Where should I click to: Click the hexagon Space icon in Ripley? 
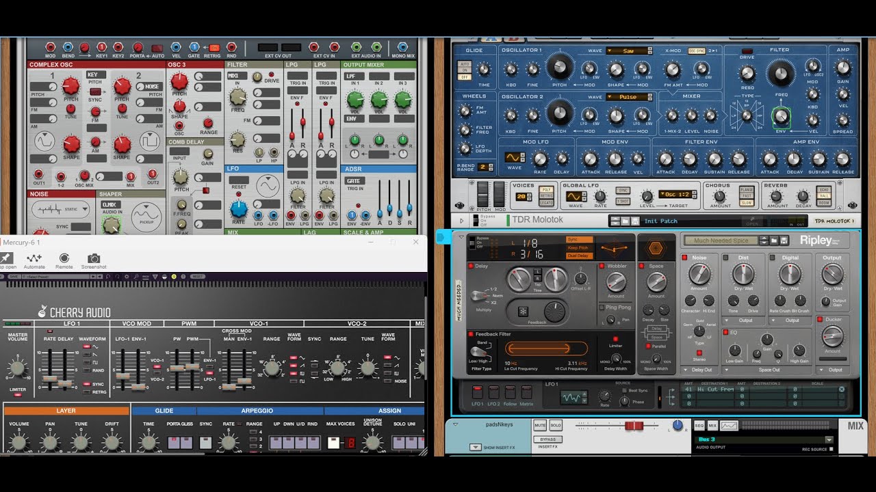tap(656, 248)
